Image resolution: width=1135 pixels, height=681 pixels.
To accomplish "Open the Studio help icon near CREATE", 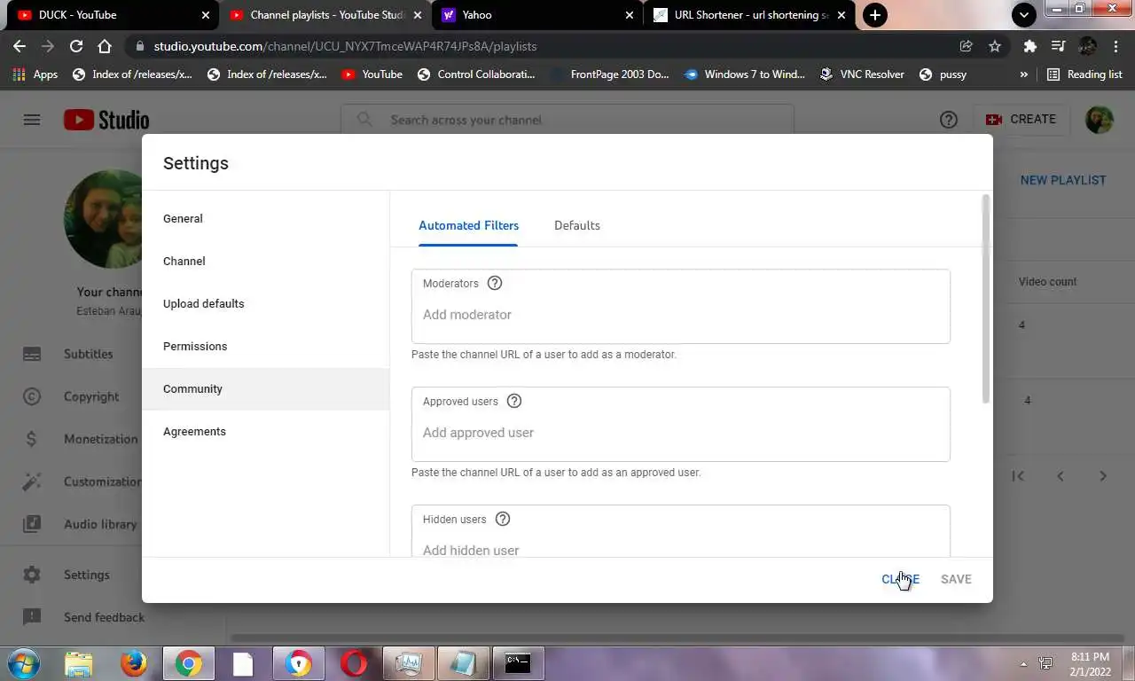I will pyautogui.click(x=949, y=120).
